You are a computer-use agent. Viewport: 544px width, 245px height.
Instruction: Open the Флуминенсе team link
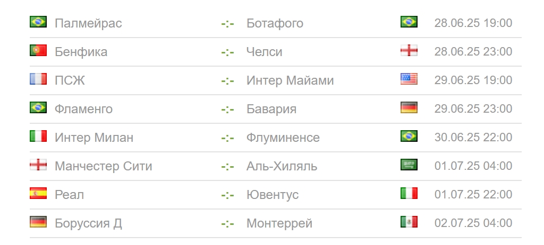[283, 138]
